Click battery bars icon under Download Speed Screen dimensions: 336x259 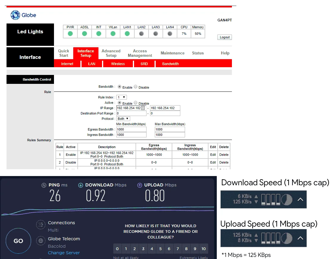[271, 200]
